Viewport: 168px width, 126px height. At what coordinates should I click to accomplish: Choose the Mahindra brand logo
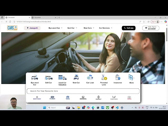point(114,98)
